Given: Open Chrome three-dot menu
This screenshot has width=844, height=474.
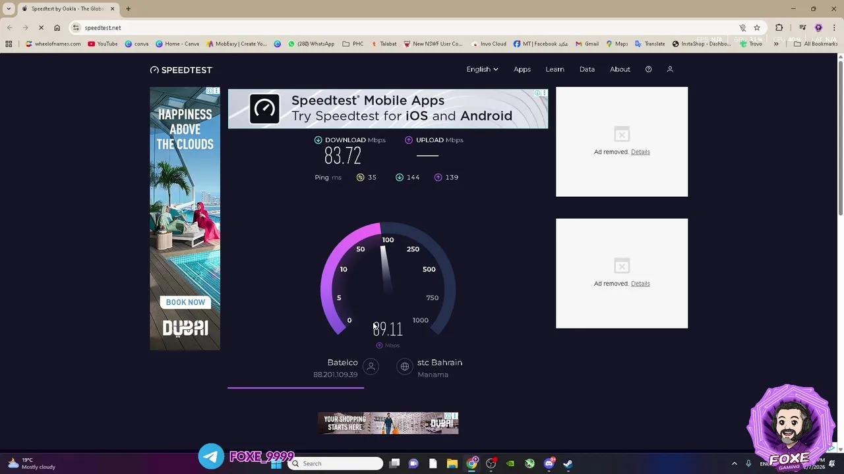Looking at the screenshot, I should pos(834,28).
